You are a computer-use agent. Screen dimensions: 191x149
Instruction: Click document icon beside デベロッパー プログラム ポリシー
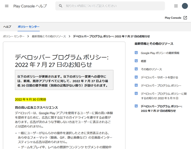[x=136, y=85]
